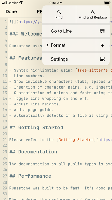Screen dimensions: 112x200
Task: Place cursor in the Getting Started heading
Action: (41, 128)
